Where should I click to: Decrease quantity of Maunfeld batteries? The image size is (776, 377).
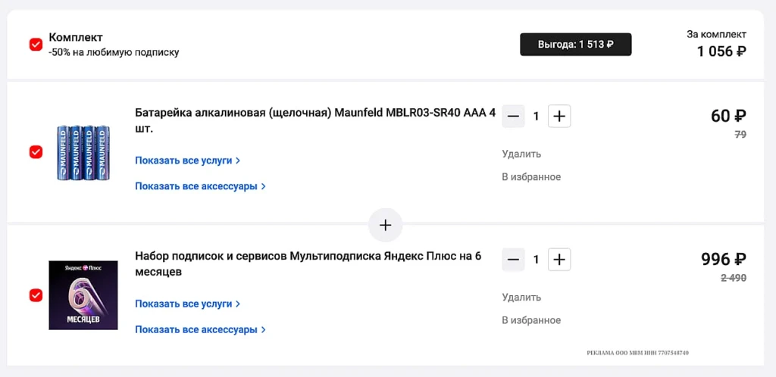click(x=513, y=117)
